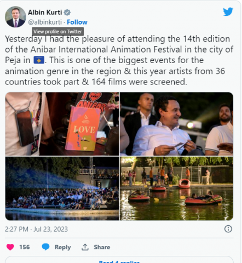This screenshot has width=242, height=263.
Task: Open the outdoor audience screening photo
Action: coord(62,188)
